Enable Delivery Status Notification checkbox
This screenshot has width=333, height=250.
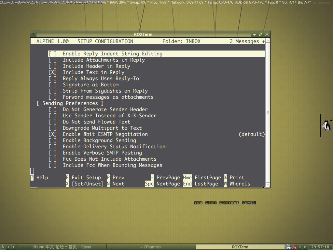[x=52, y=146]
